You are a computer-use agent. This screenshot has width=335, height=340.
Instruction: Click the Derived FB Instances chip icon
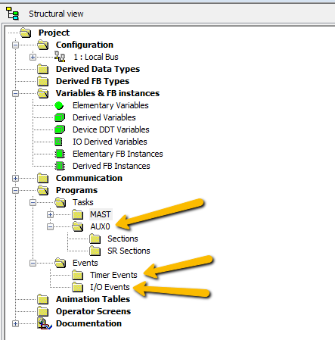coord(60,166)
